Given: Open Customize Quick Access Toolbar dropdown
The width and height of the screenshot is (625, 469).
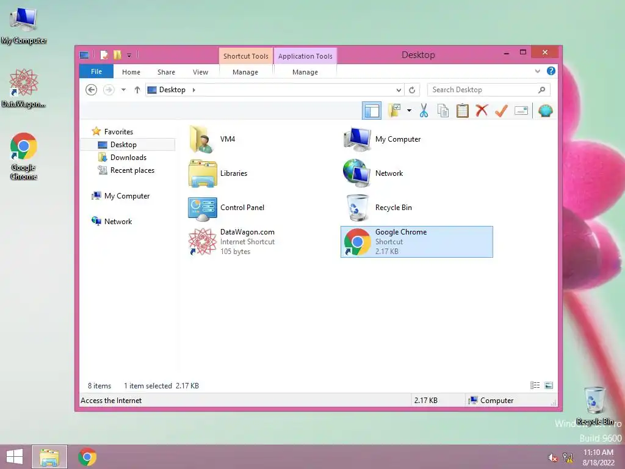Looking at the screenshot, I should 129,56.
